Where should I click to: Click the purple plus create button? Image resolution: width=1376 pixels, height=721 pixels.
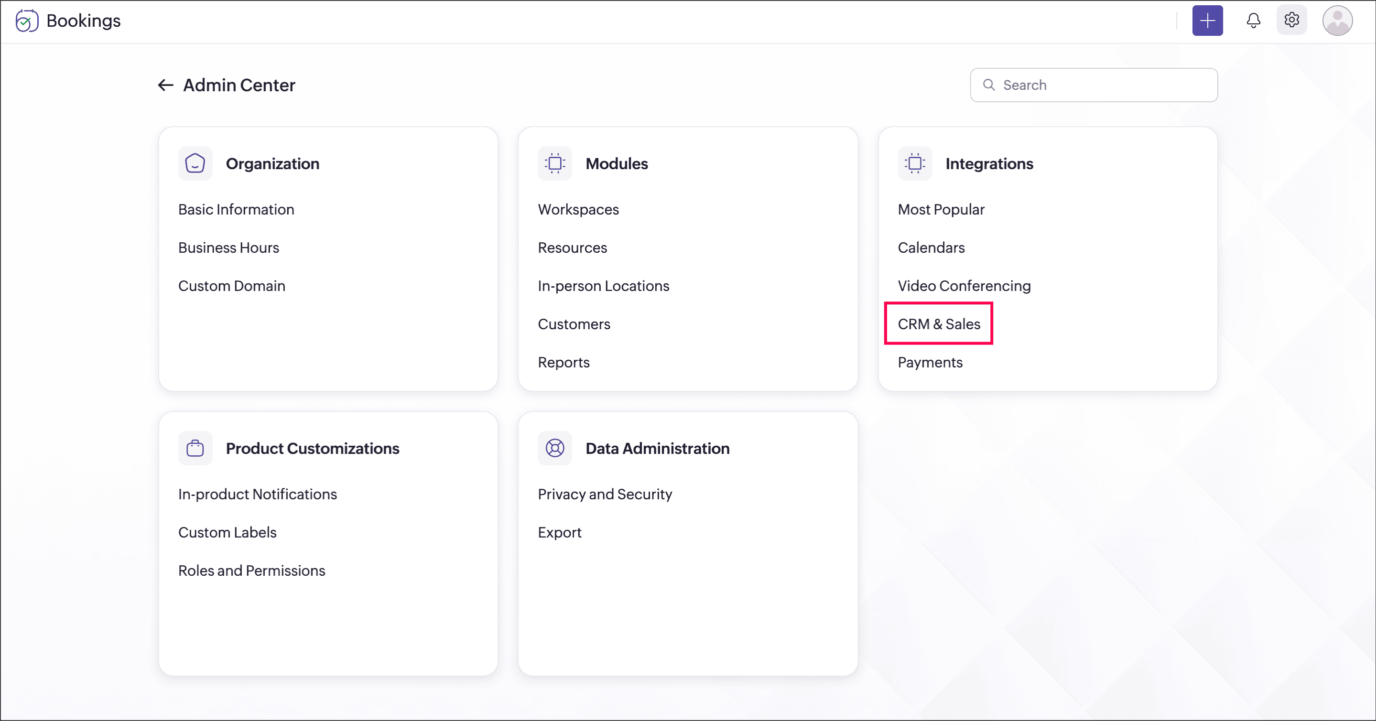[1207, 21]
